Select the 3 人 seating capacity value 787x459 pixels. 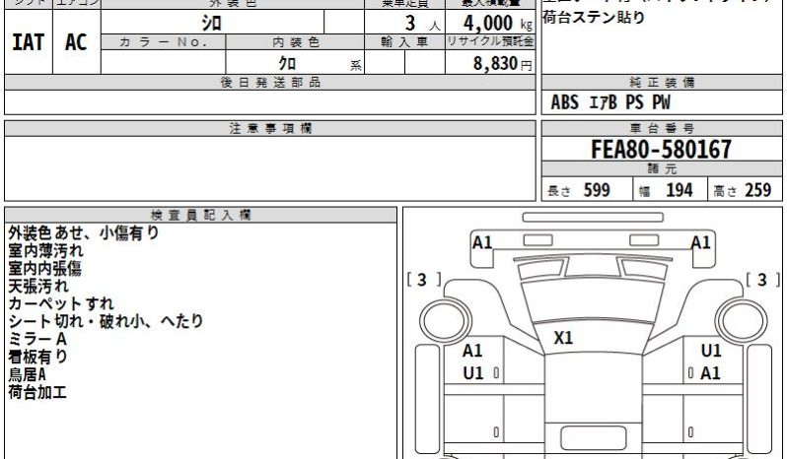(x=422, y=23)
